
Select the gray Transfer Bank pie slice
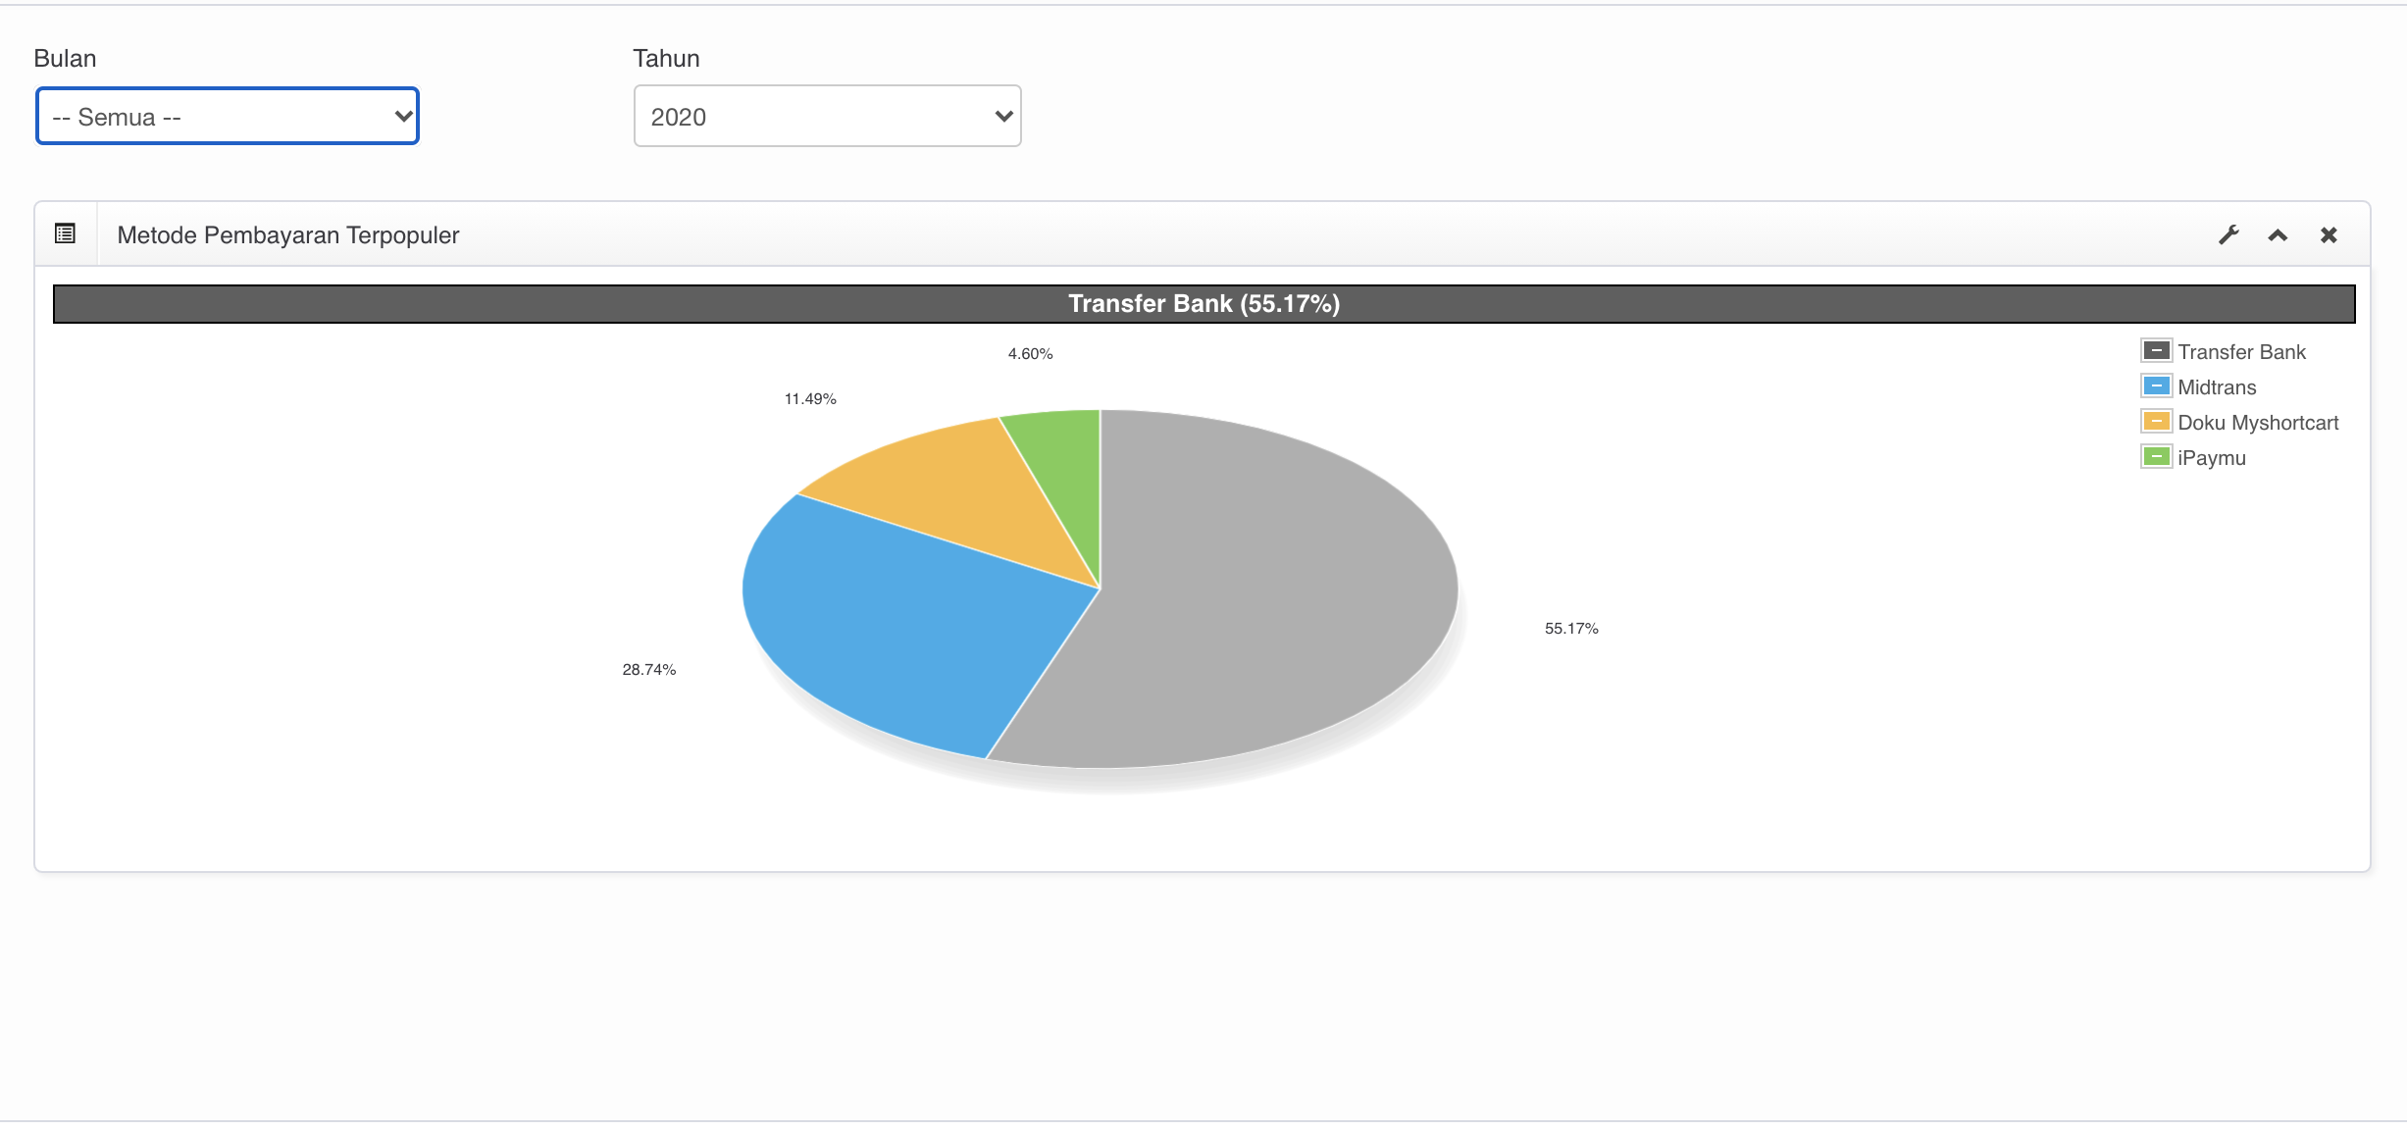pyautogui.click(x=1275, y=589)
